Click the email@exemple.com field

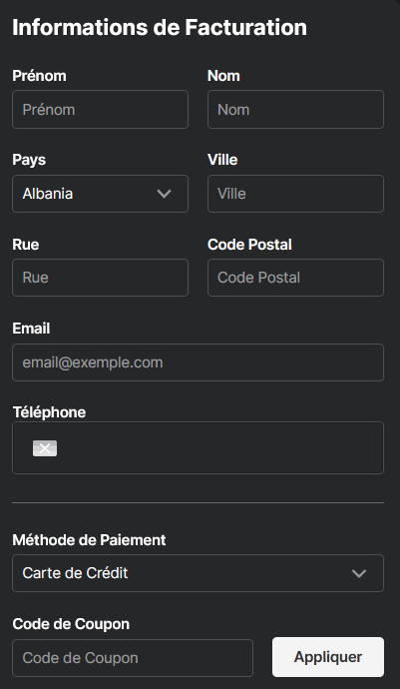(x=199, y=362)
